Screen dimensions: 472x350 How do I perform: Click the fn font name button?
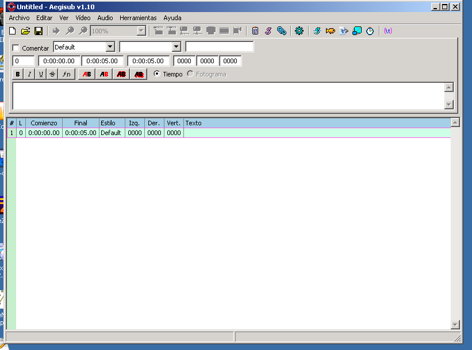pos(67,74)
